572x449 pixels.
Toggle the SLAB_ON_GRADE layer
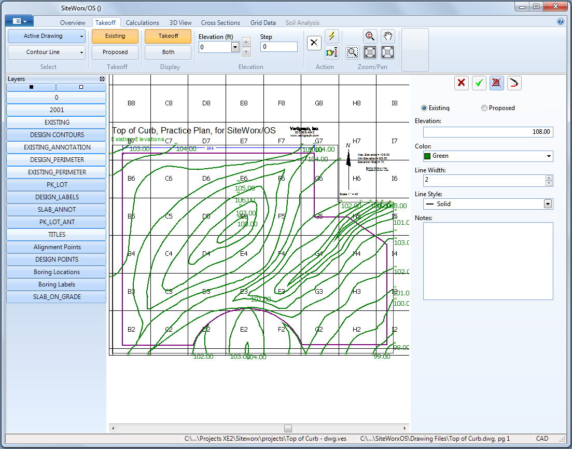click(57, 297)
